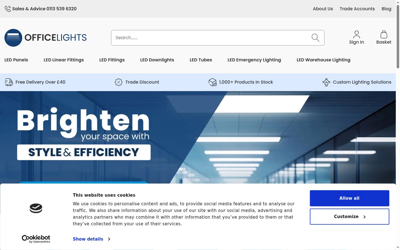Open the LED Panels menu
Image resolution: width=400 pixels, height=250 pixels.
tap(16, 60)
